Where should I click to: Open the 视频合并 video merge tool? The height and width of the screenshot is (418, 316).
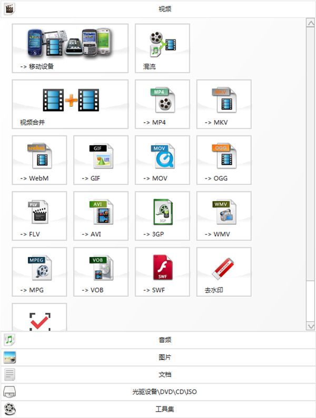click(70, 104)
